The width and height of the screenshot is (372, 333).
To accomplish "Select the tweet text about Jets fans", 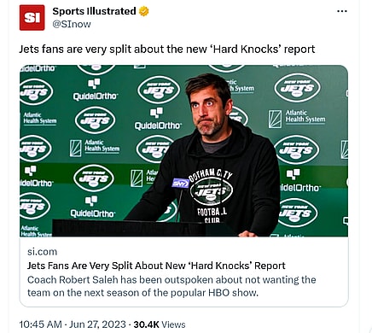I will pyautogui.click(x=167, y=50).
